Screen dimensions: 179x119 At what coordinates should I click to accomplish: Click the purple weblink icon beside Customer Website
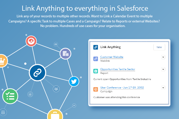(96, 59)
